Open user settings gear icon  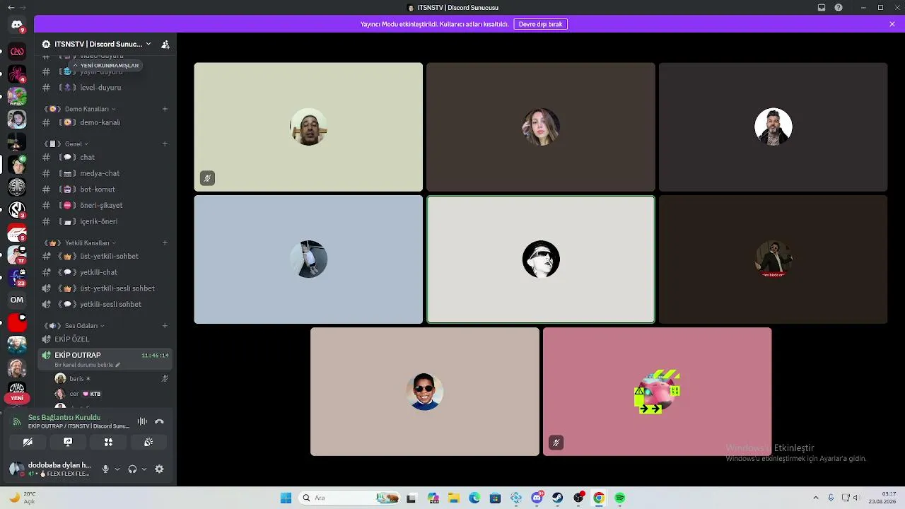pos(159,469)
